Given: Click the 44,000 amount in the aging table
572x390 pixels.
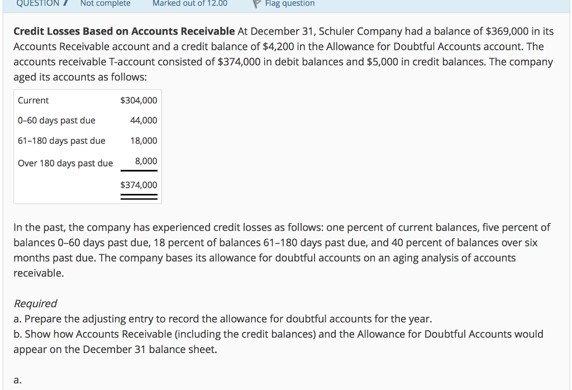Looking at the screenshot, I should point(145,120).
